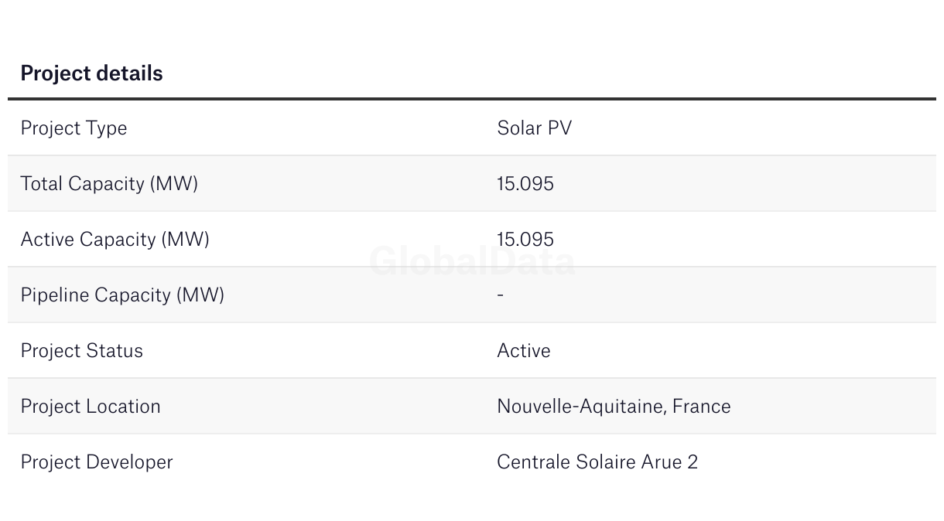Click the Active status value
Screen dimensions: 944x521
point(524,351)
